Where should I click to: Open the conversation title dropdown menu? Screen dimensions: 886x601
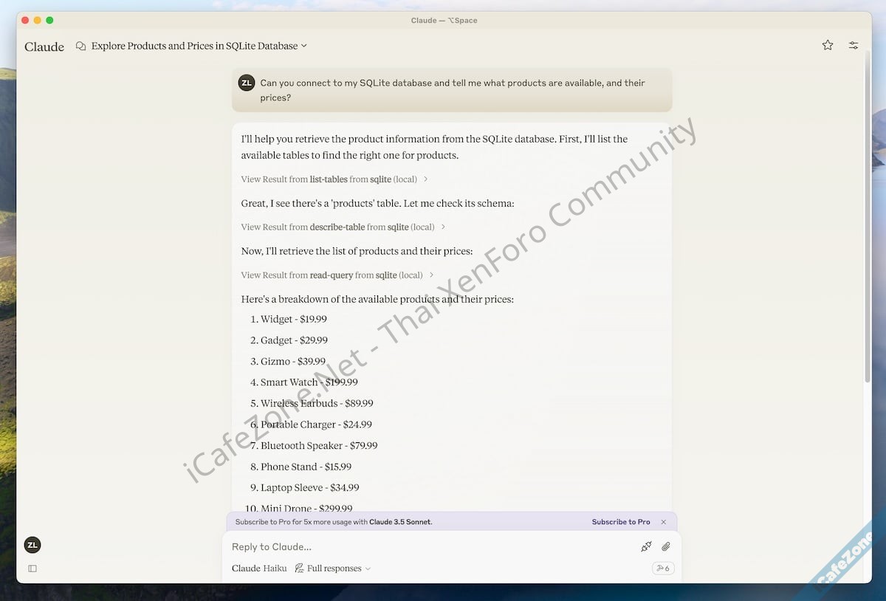pos(303,46)
